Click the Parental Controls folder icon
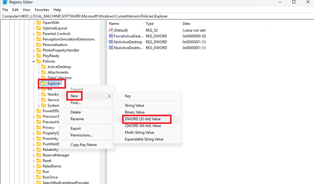The height and width of the screenshot is (184, 314). coord(39,34)
